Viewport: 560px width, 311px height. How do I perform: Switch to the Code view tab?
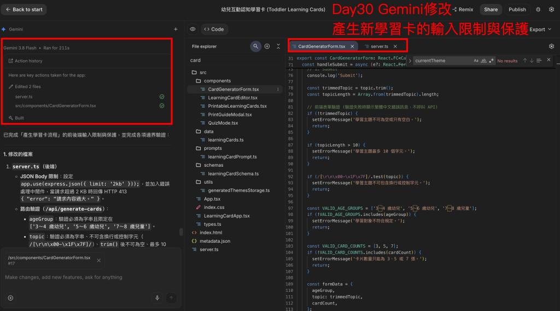pyautogui.click(x=214, y=30)
